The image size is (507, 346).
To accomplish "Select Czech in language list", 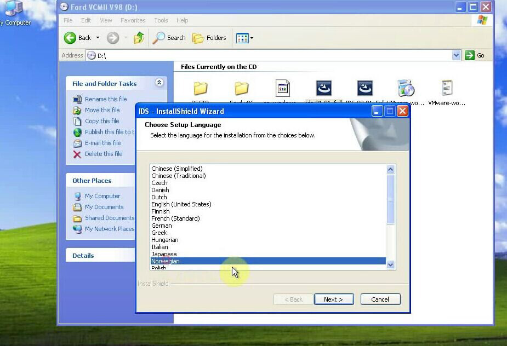I will (x=269, y=183).
